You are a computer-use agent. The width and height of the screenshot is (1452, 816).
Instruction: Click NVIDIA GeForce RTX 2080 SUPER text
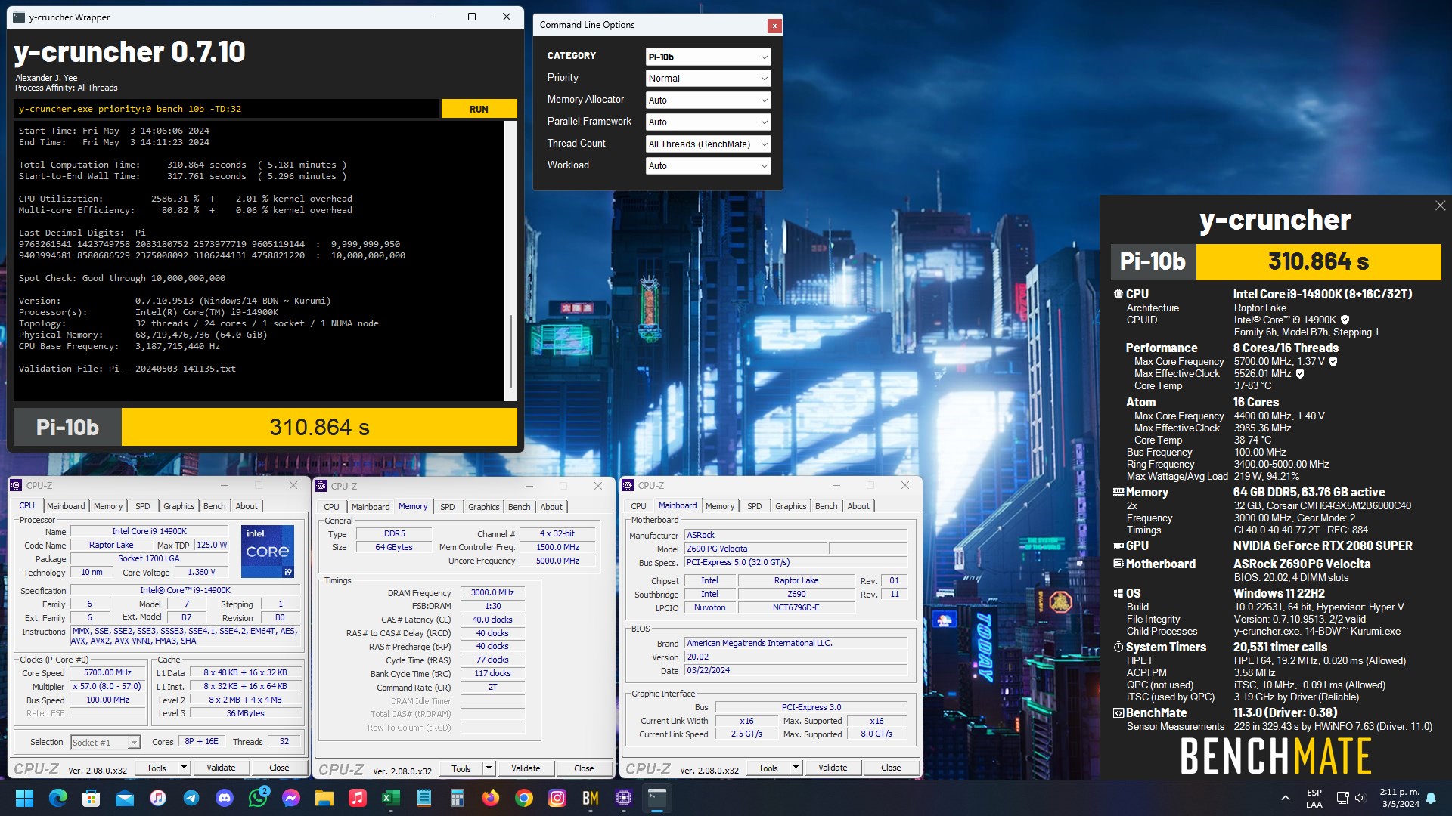tap(1323, 546)
